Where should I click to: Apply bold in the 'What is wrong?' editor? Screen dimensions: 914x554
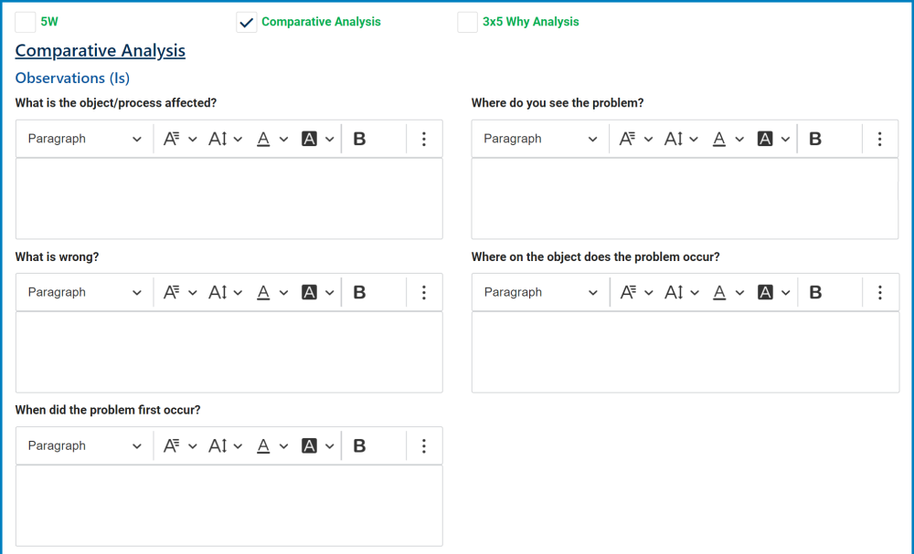[x=359, y=292]
